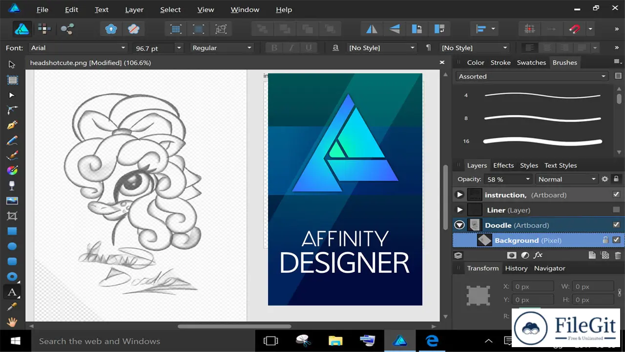Viewport: 625px width, 352px height.
Task: Open the character style dropdown
Action: coord(382,48)
